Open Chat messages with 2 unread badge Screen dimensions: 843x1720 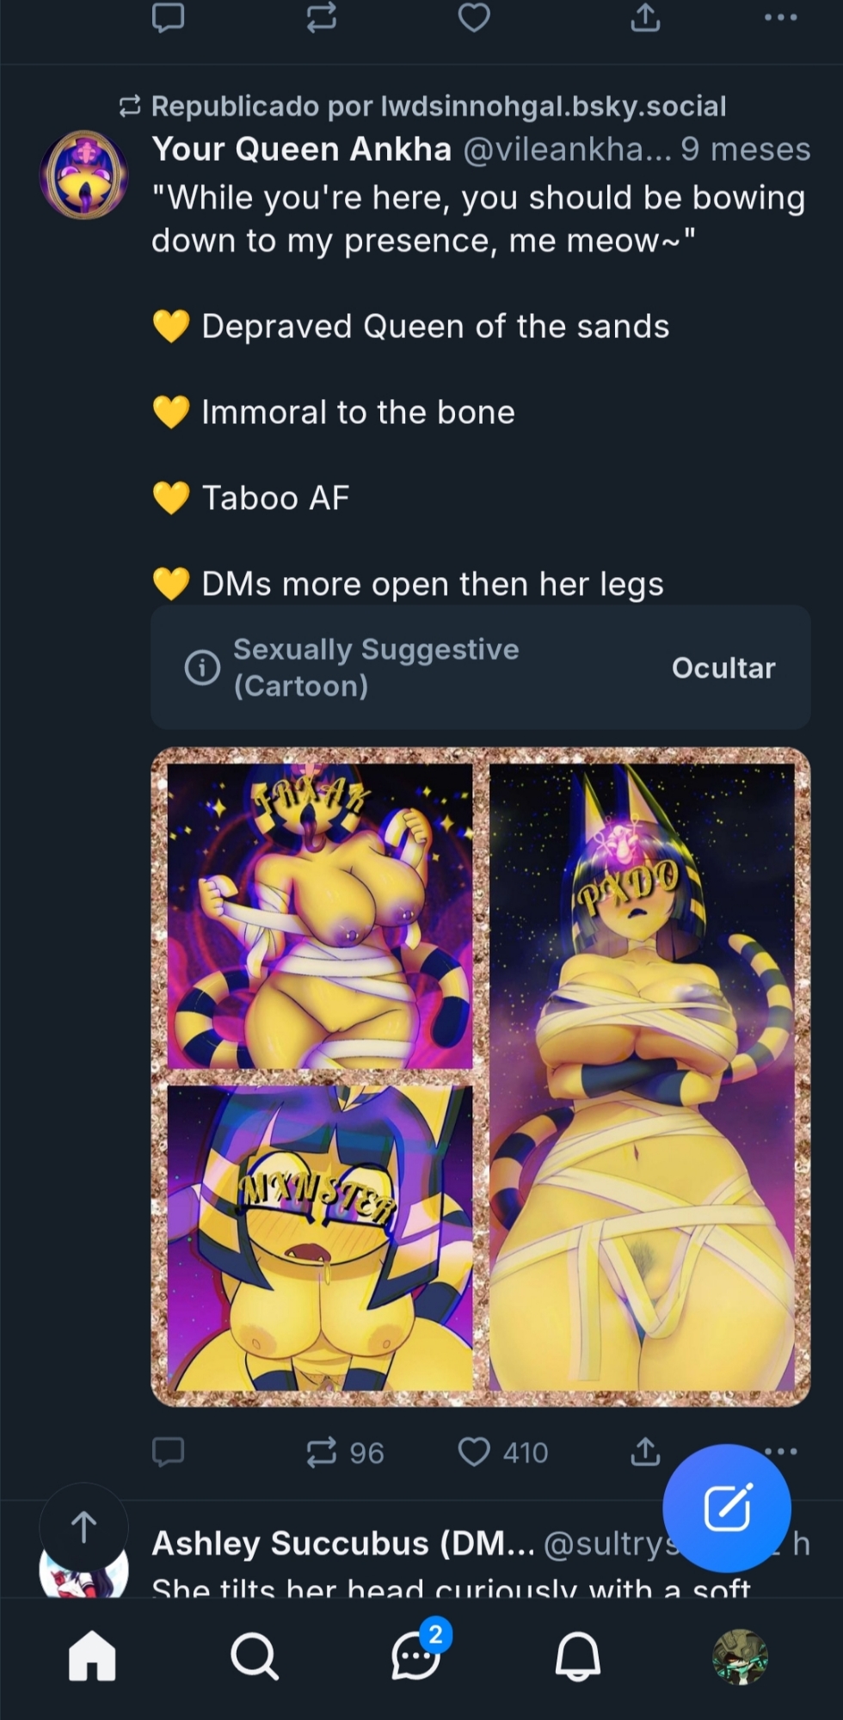416,1655
